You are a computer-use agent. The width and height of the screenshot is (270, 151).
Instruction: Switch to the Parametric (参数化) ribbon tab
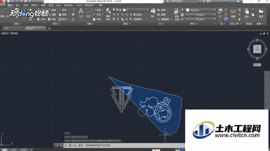click(34, 5)
